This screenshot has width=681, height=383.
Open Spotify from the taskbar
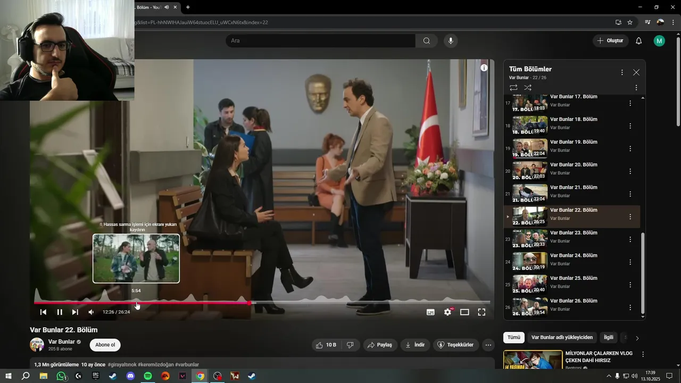148,376
